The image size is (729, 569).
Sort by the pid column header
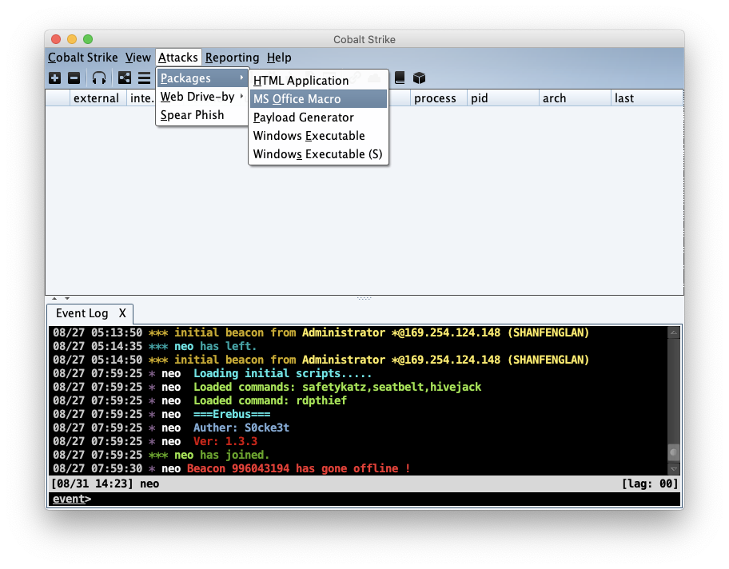point(503,98)
